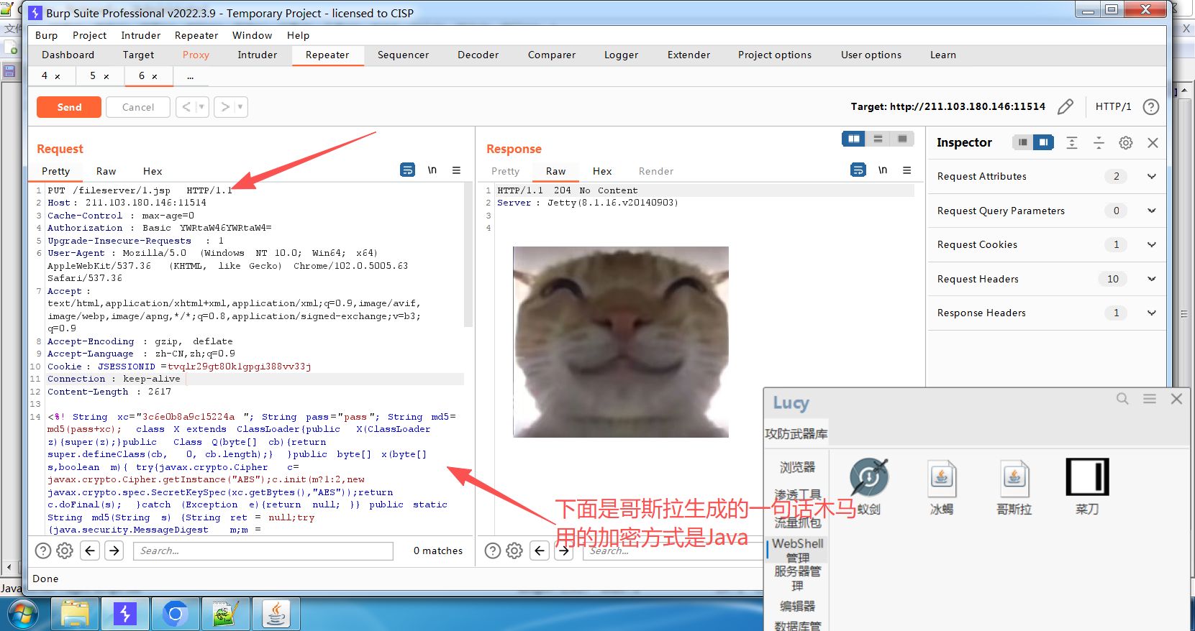The image size is (1195, 631).
Task: Select top-bottom layout view
Action: (x=878, y=139)
